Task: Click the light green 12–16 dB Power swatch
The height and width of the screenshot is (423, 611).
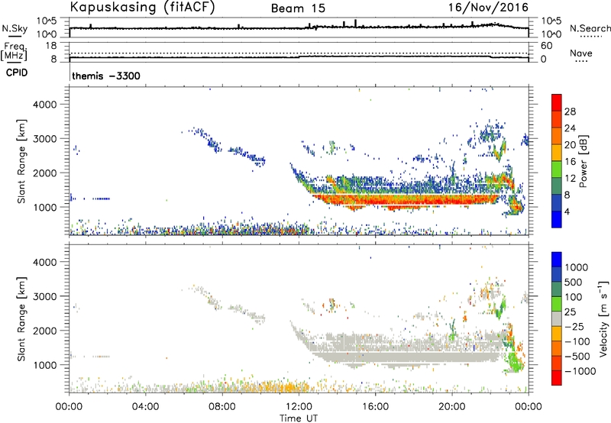Action: (557, 169)
